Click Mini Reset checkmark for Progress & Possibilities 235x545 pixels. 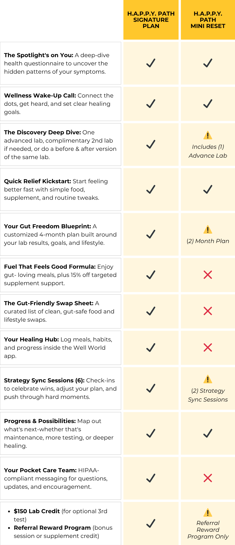tap(208, 433)
